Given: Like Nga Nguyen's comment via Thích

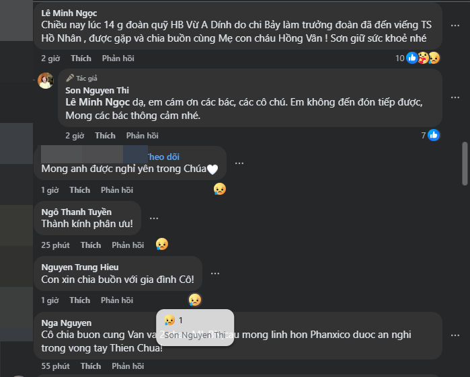Looking at the screenshot, I should (x=91, y=366).
